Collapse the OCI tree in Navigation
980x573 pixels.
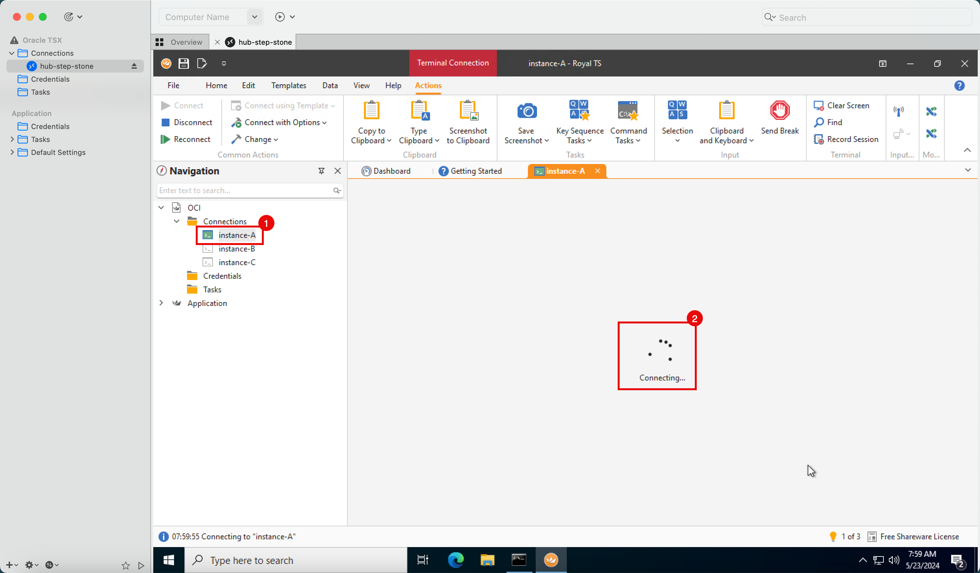(160, 207)
